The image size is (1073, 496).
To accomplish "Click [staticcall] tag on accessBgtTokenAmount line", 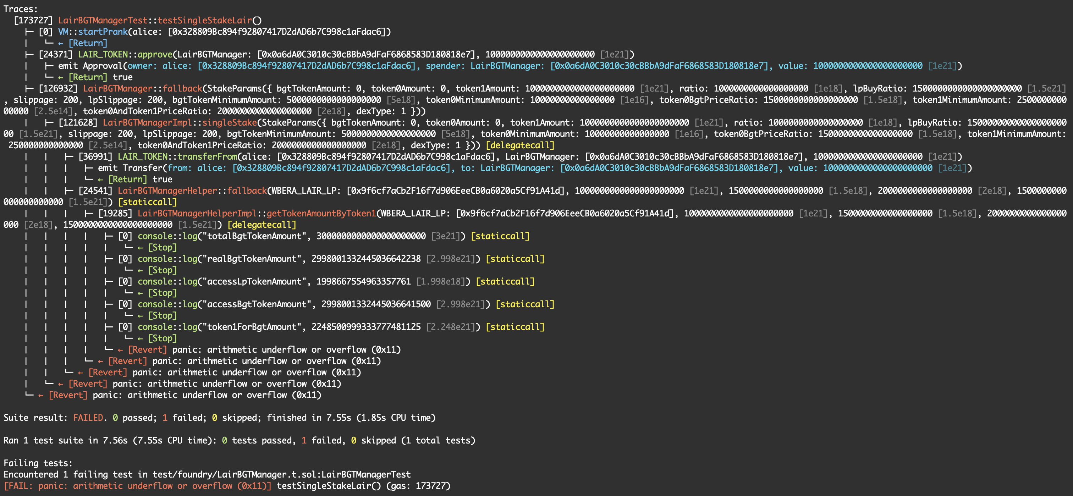I will (x=525, y=304).
